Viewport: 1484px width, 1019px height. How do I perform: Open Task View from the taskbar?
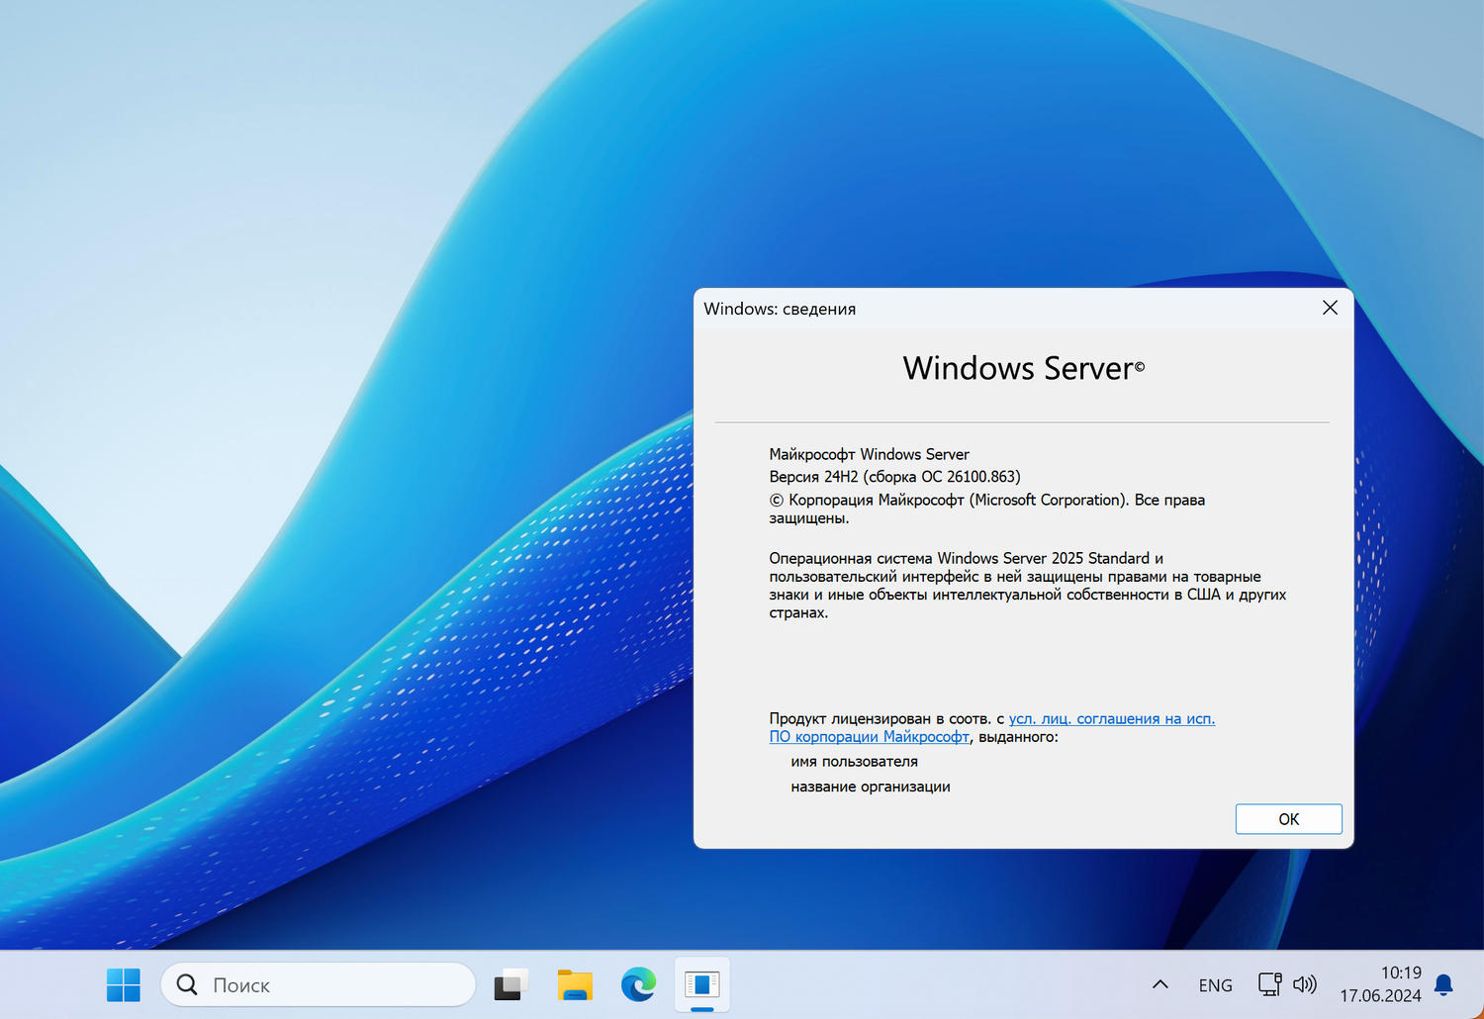point(510,984)
